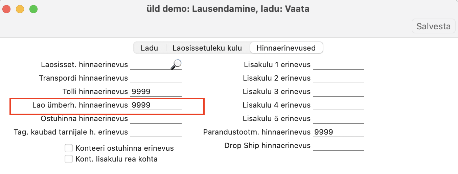Click the Ostuhinna hinnaerinevus field
The width and height of the screenshot is (458, 174).
pyautogui.click(x=156, y=119)
